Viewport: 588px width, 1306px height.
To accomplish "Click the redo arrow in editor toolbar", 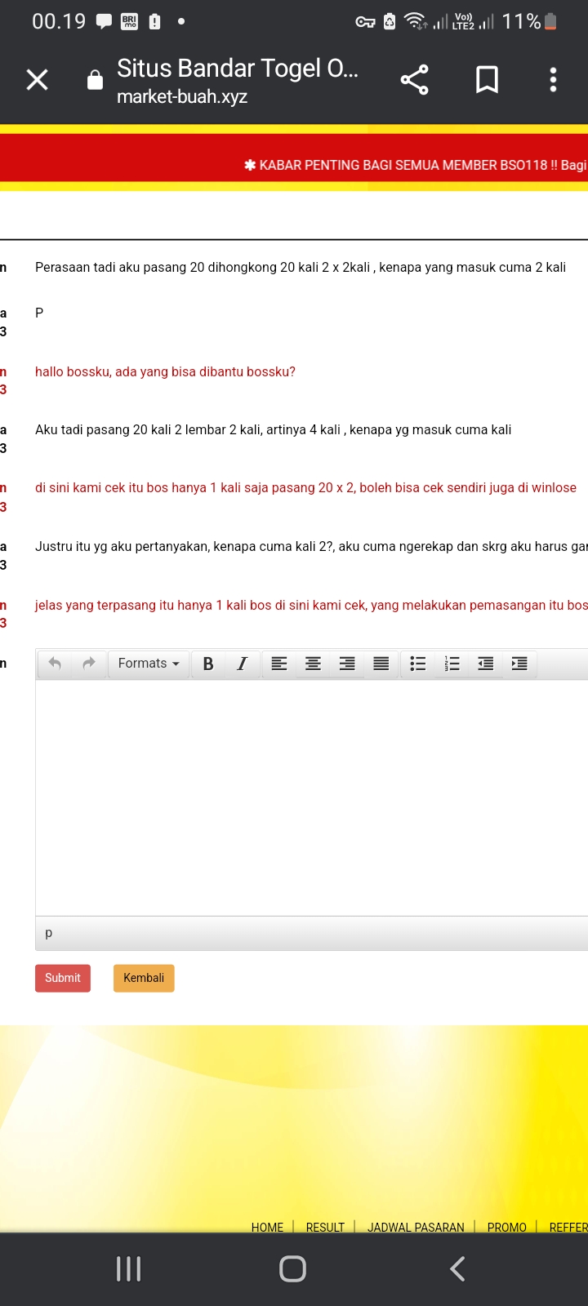I will [89, 664].
